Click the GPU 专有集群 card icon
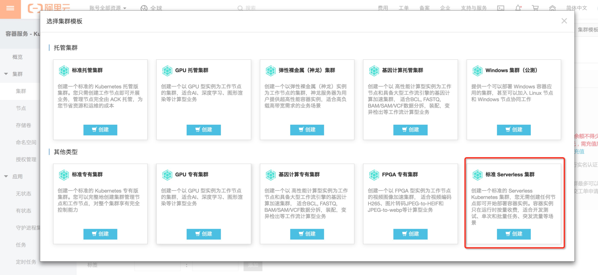 point(167,175)
